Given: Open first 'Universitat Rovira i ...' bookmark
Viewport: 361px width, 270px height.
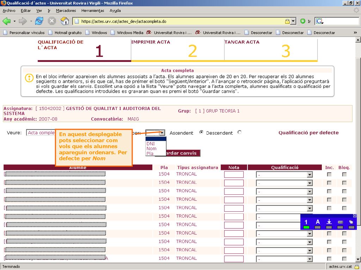Looking at the screenshot, I should point(169,33).
